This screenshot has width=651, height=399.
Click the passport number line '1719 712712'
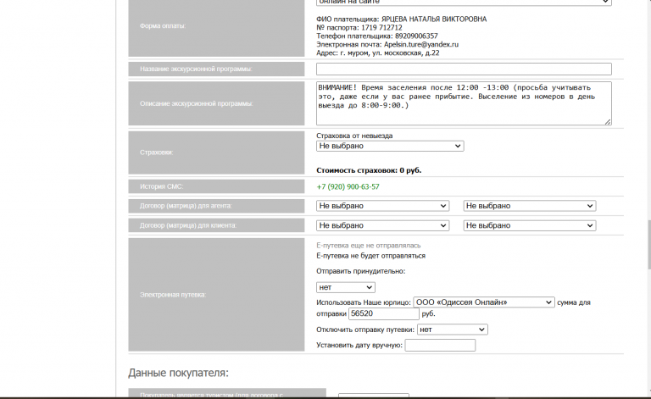pos(359,28)
